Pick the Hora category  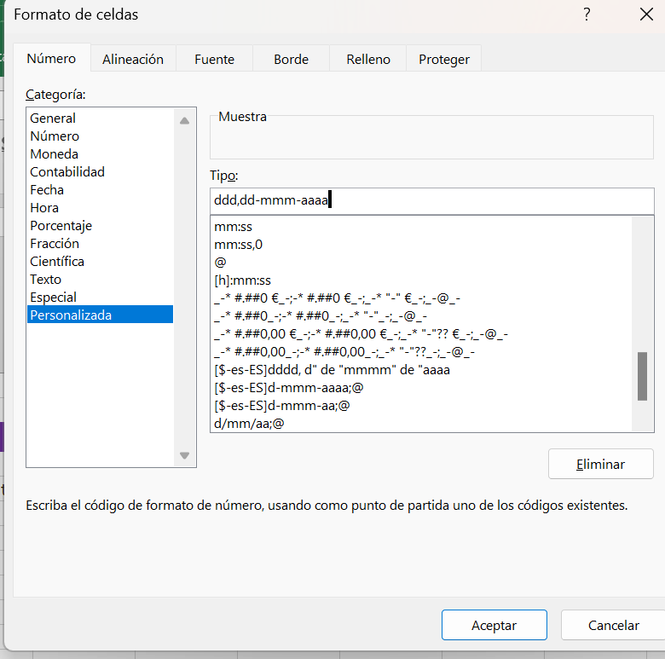point(100,208)
